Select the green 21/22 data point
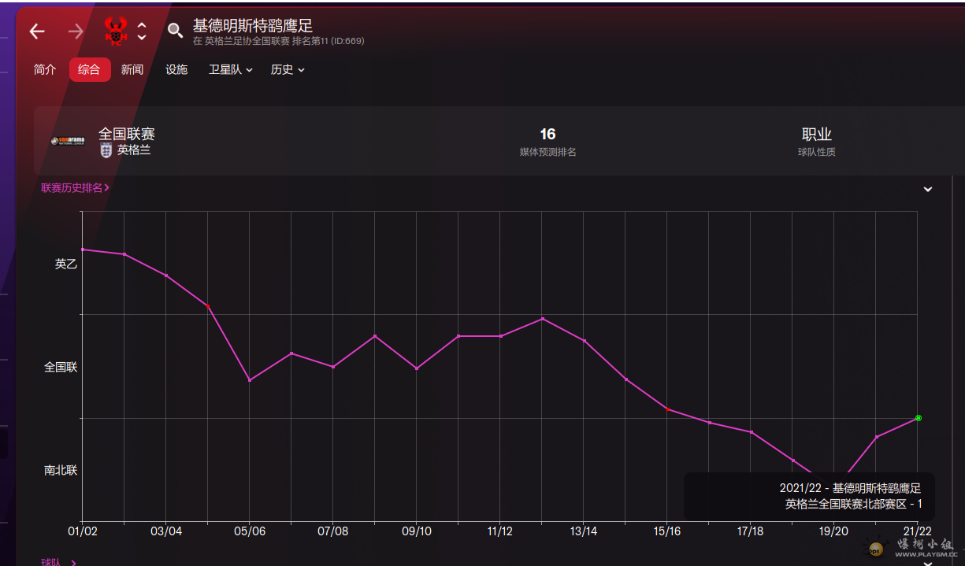Screen dimensions: 965x566 918,418
